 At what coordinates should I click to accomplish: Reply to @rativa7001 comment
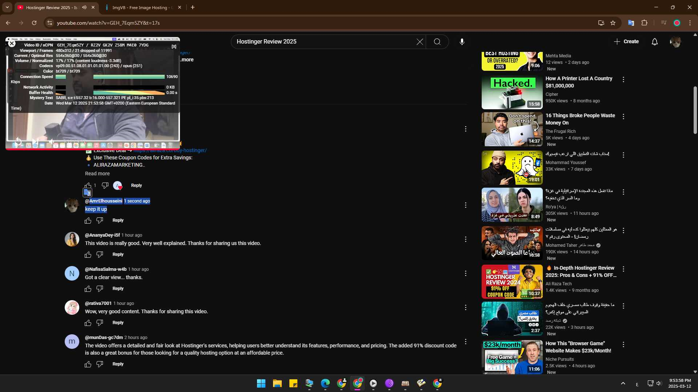pos(118,323)
